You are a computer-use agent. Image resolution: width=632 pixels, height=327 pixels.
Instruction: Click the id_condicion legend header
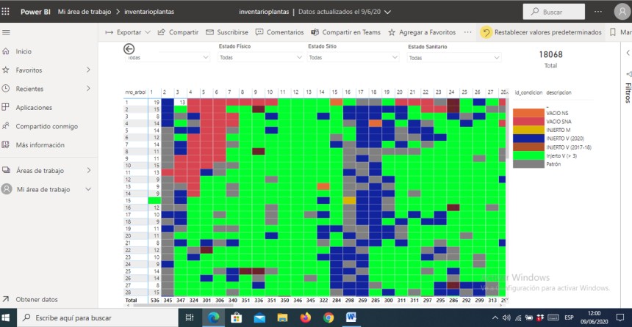(528, 92)
